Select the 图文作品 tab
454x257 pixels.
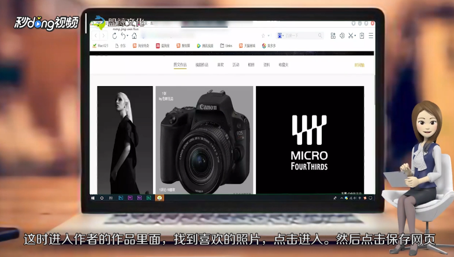(180, 65)
